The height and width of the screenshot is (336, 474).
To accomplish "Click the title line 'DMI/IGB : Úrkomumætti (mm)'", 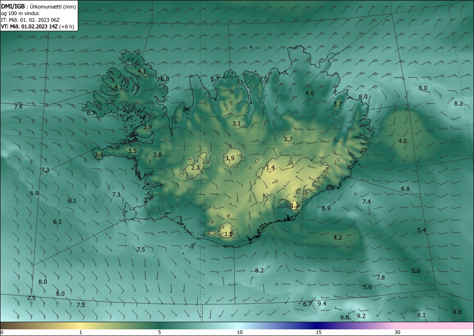I will pos(38,6).
